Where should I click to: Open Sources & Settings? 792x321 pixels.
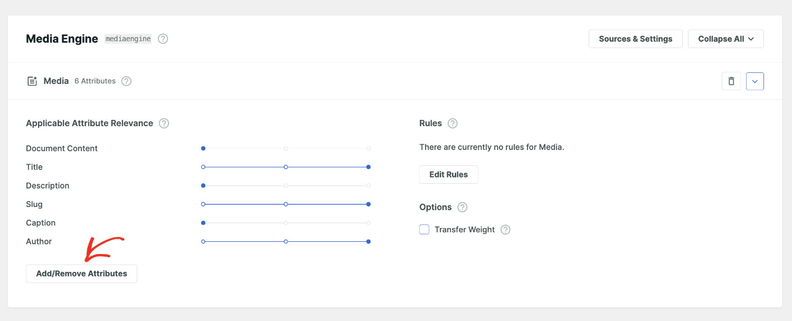[x=635, y=39]
